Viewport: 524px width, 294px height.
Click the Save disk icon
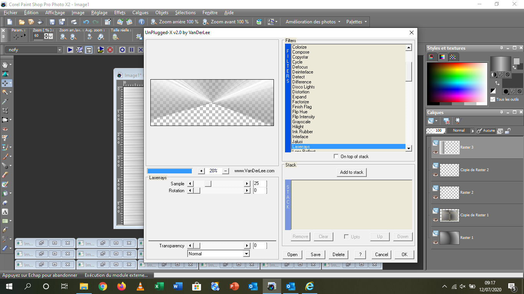pos(53,22)
